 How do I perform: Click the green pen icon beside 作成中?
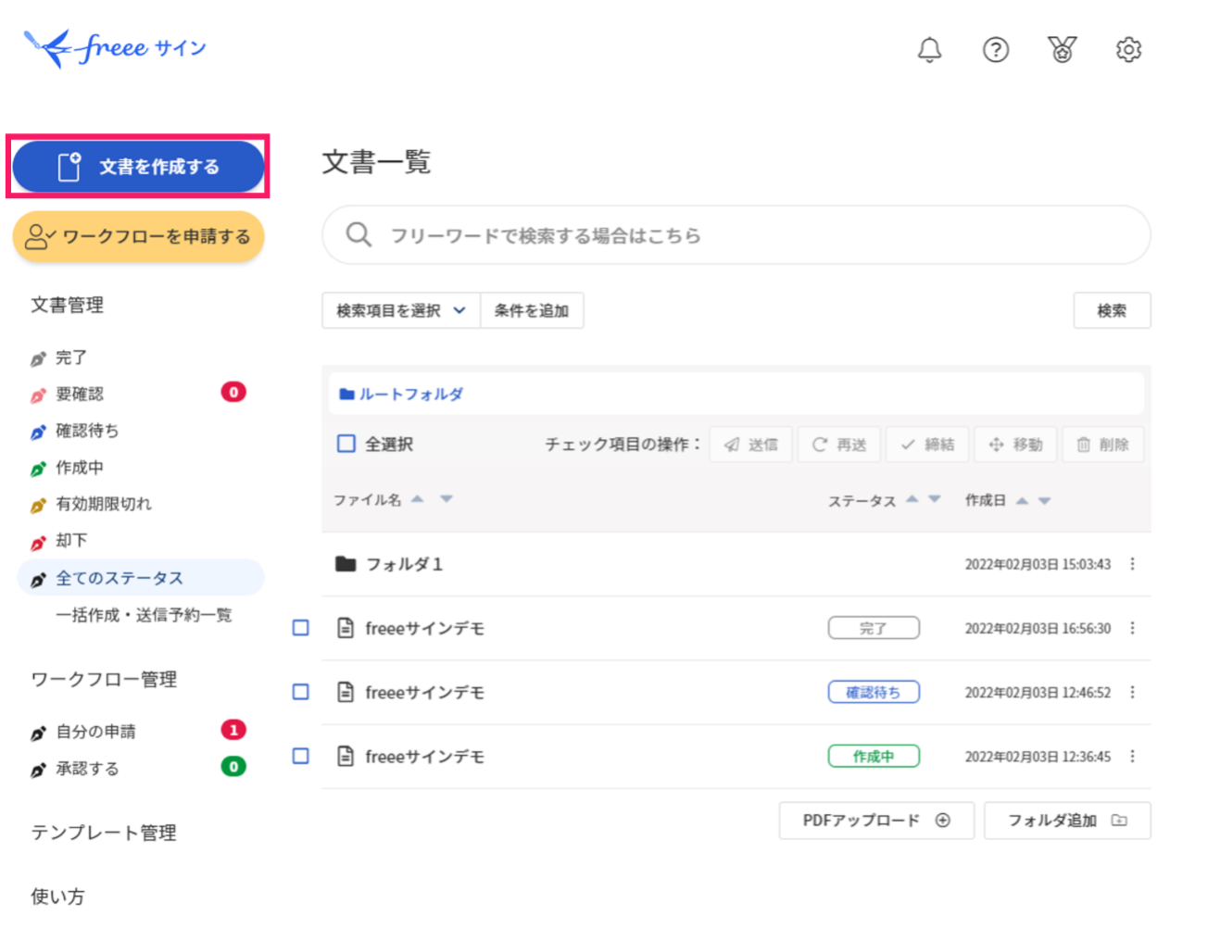[38, 469]
